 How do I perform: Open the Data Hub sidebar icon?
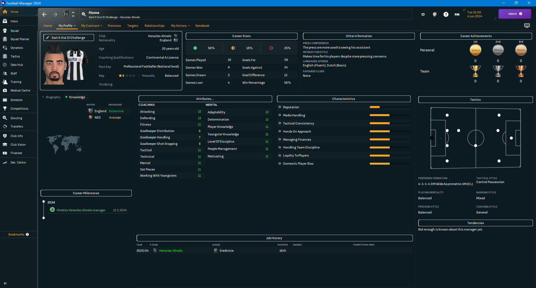[5, 65]
